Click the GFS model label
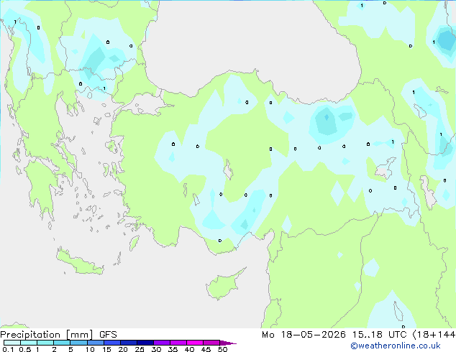456x352 pixels. click(x=108, y=335)
